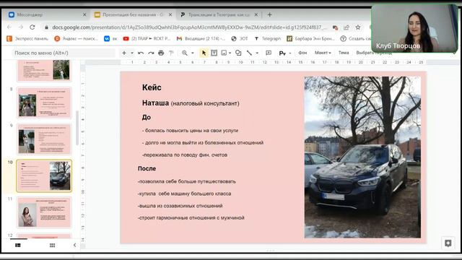Open a new browser tab with plus

pyautogui.click(x=269, y=14)
